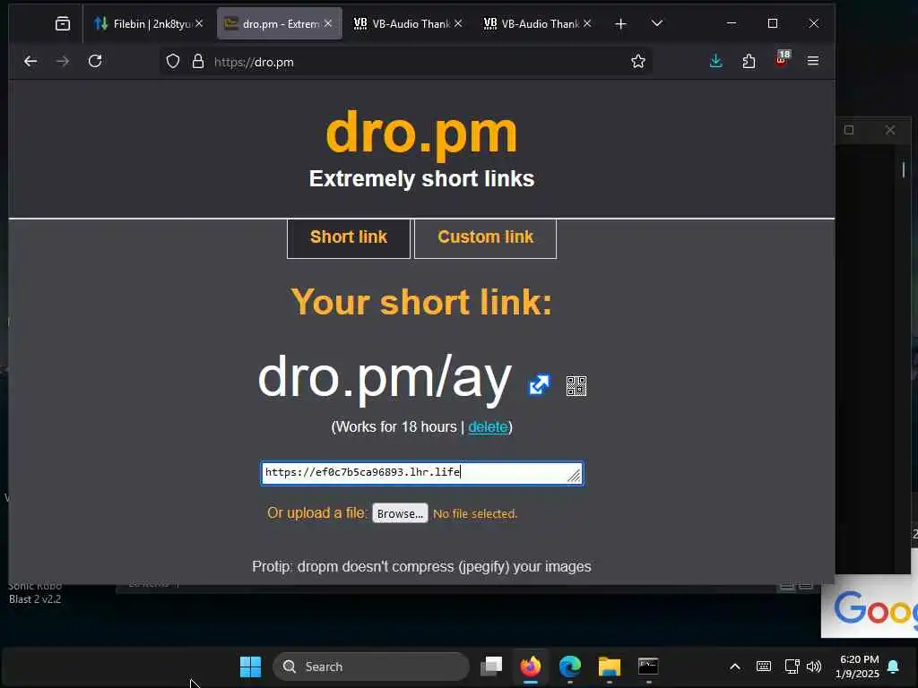This screenshot has height=688, width=918.
Task: Open Task View from taskbar
Action: click(492, 666)
